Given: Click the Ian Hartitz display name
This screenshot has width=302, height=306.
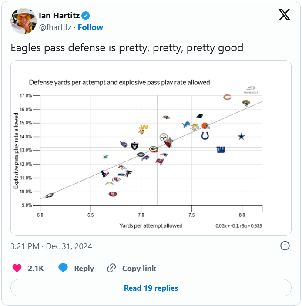Looking at the screenshot, I should 60,16.
